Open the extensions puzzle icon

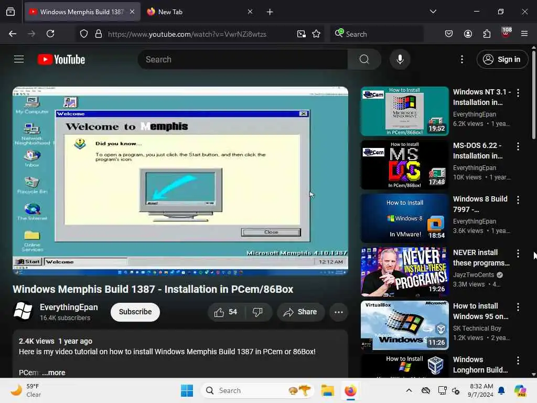pyautogui.click(x=487, y=34)
